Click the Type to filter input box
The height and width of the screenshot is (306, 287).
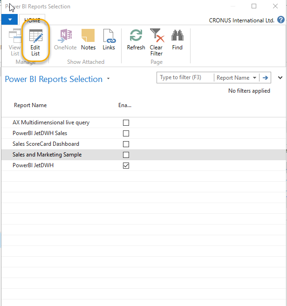click(185, 78)
